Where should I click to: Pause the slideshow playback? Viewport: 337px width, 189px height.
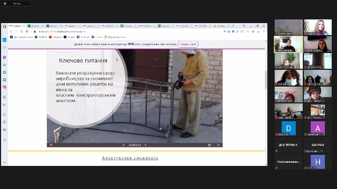(x=210, y=145)
